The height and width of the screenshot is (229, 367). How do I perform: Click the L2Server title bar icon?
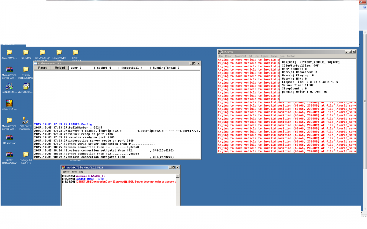point(220,52)
